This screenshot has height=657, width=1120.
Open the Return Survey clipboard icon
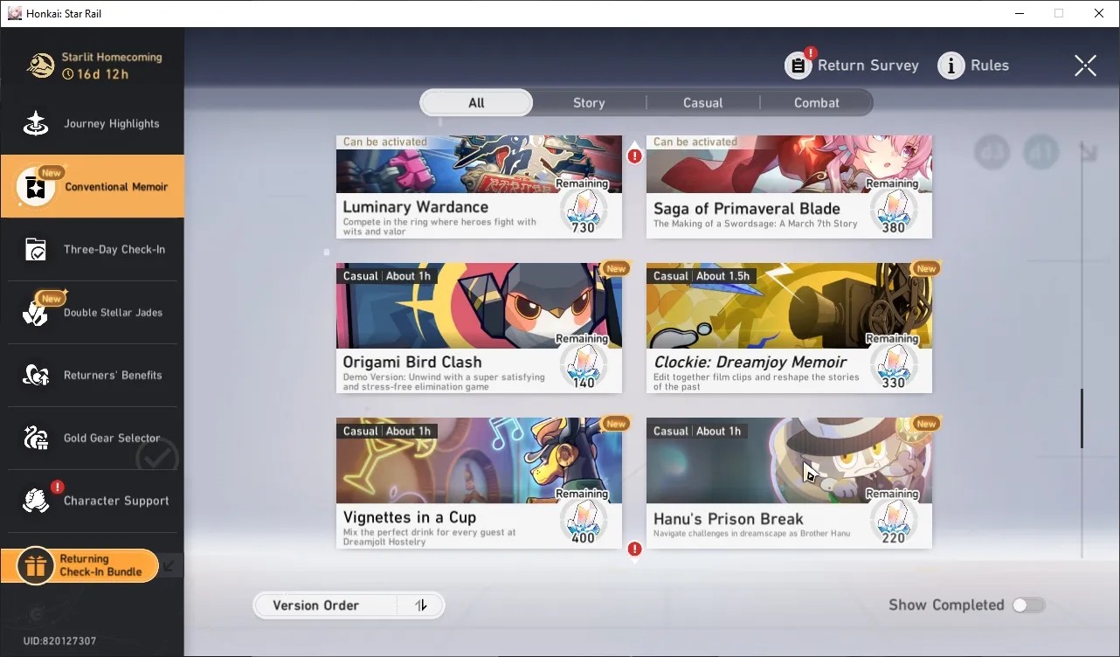coord(799,66)
